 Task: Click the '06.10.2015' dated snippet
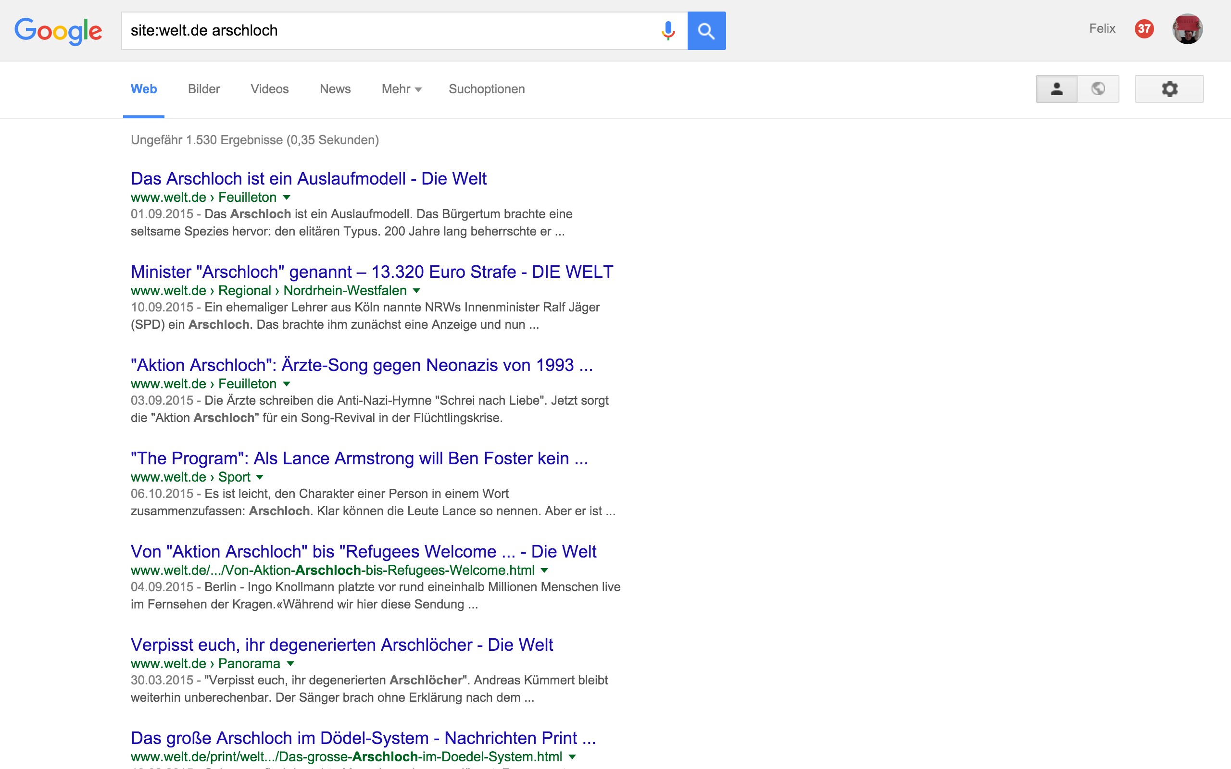pos(373,502)
